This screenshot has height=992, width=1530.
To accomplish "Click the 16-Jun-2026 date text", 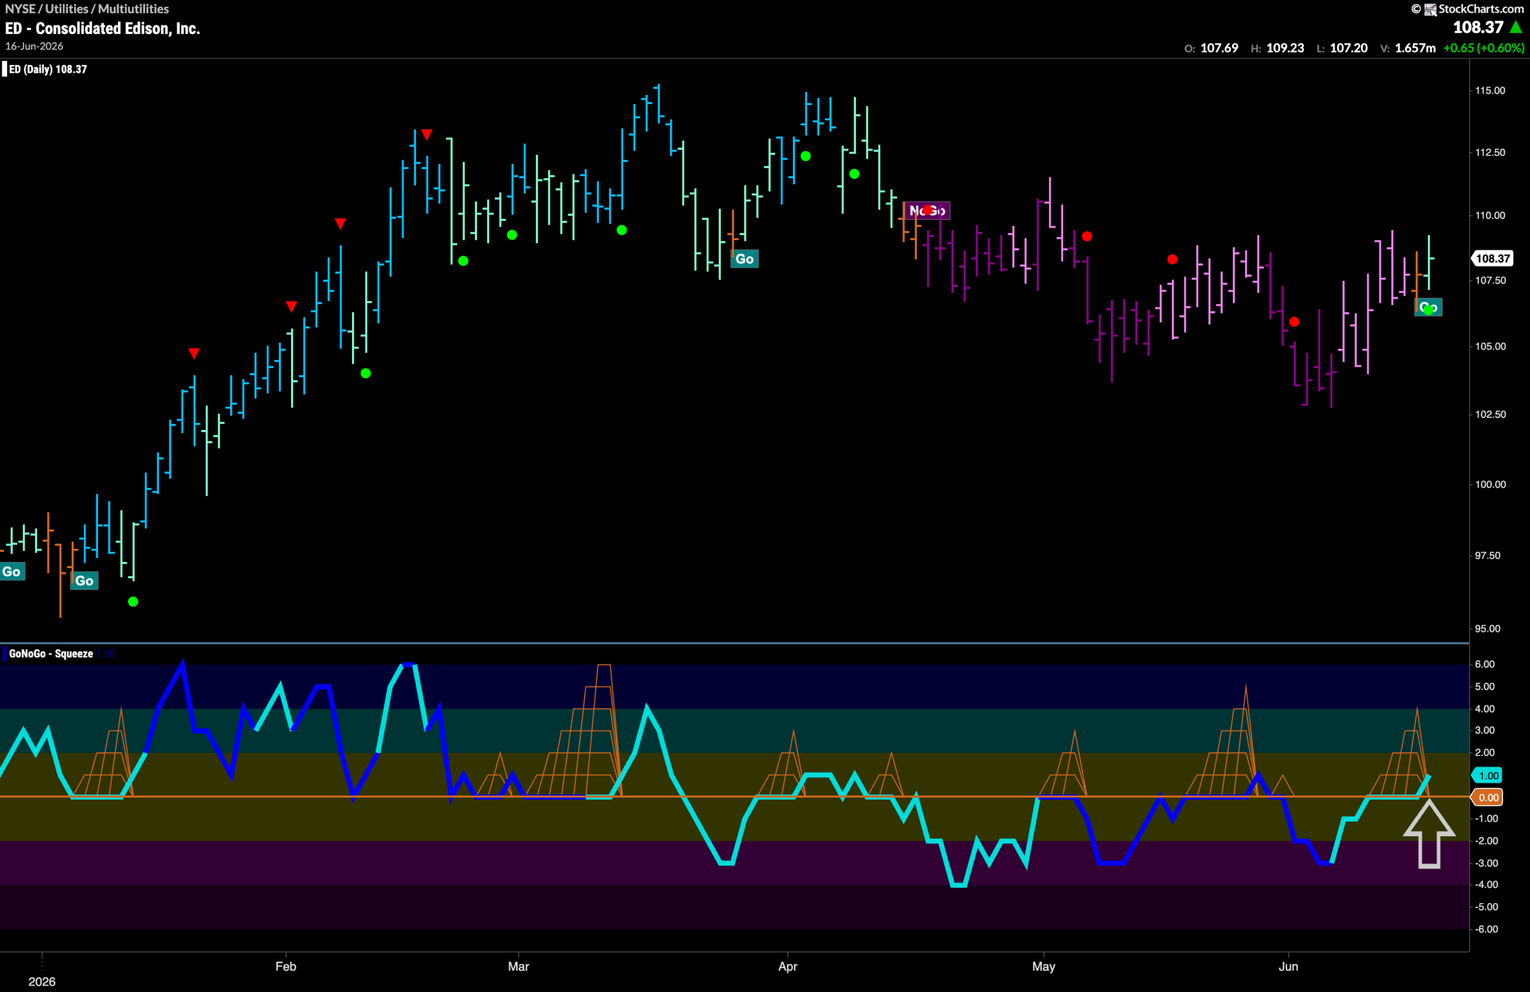I will 34,46.
